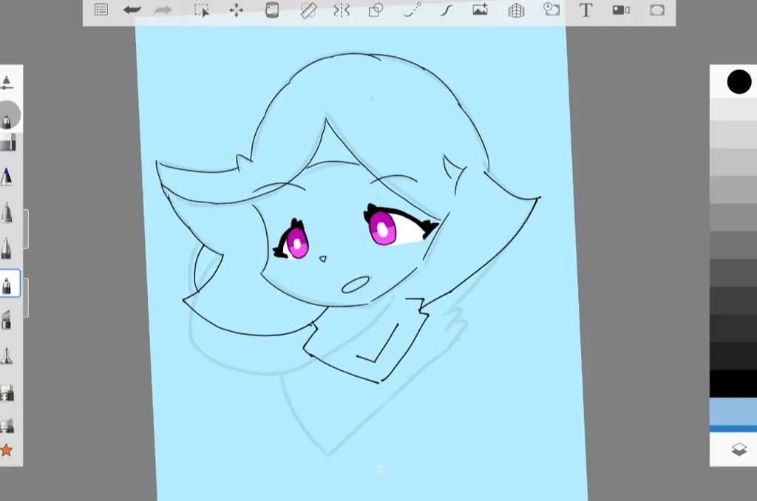Enable Steady Stroke tool
Viewport: 757px width, 501px height.
[446, 10]
